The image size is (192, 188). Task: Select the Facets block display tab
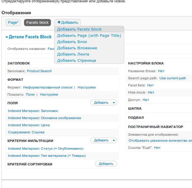coord(37,23)
